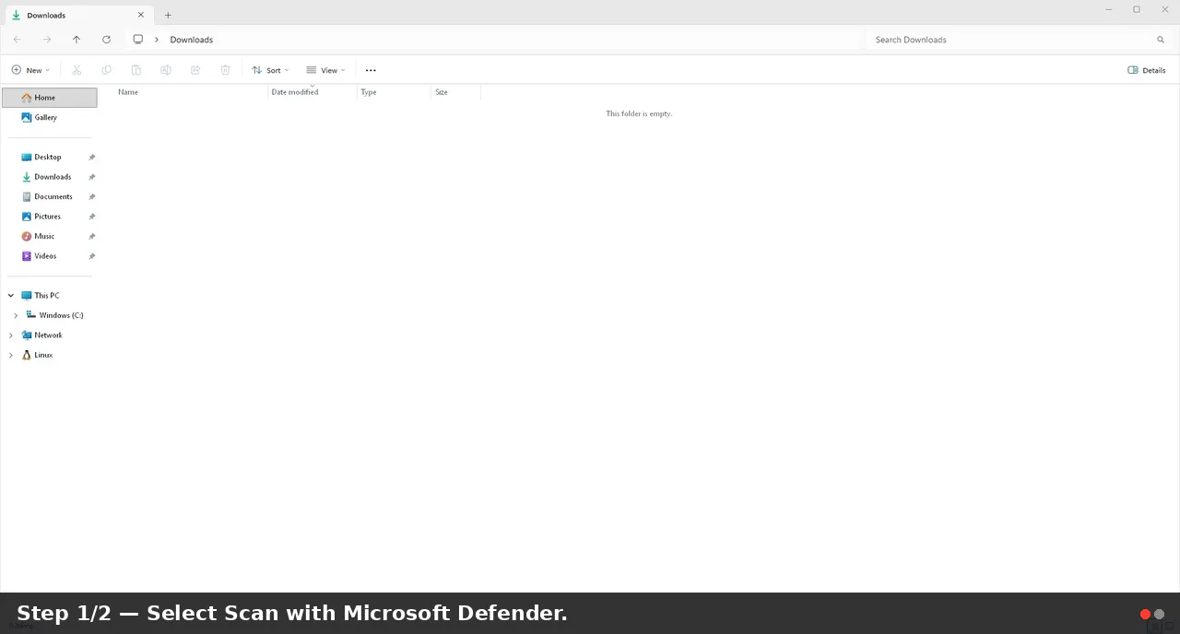This screenshot has height=634, width=1180.
Task: Open the See more ellipsis menu
Action: [371, 70]
